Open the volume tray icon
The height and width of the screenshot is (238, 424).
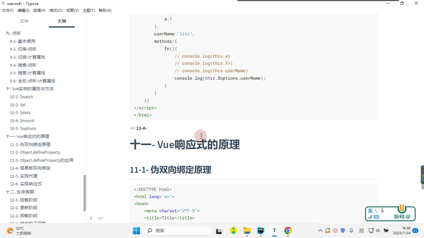point(378,231)
